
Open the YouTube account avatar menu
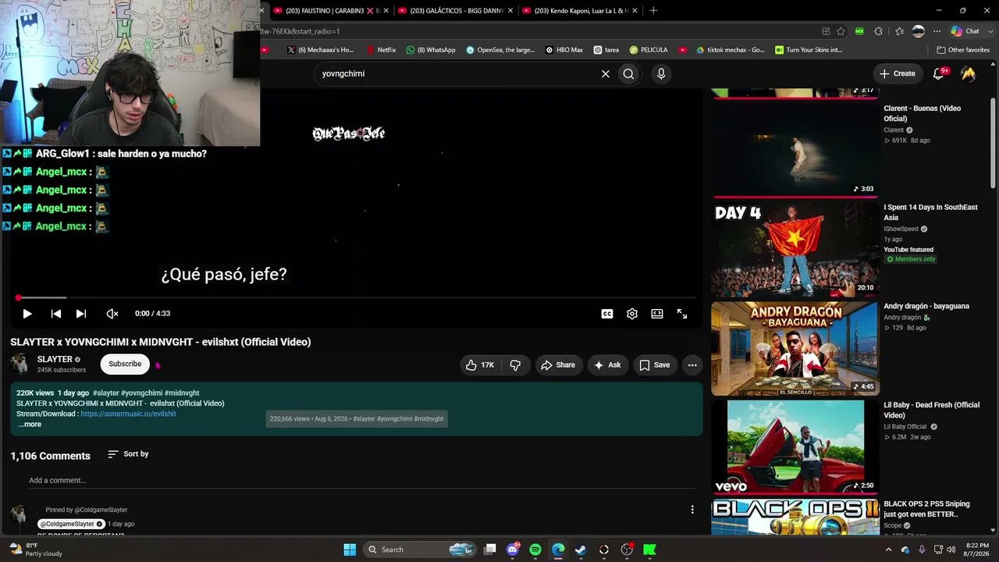[969, 73]
